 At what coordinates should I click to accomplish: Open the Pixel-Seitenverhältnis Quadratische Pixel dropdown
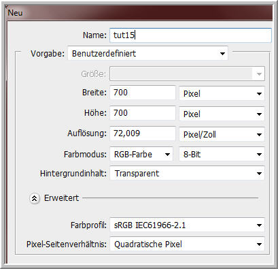point(187,244)
